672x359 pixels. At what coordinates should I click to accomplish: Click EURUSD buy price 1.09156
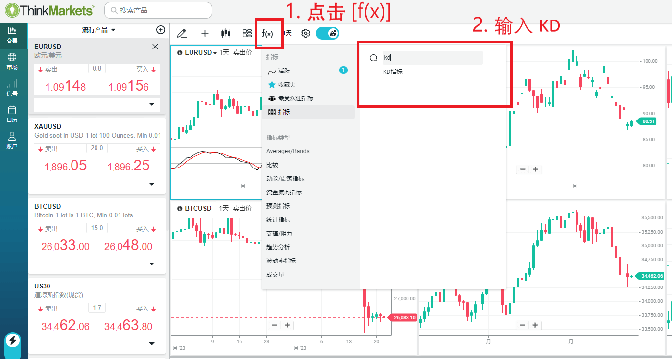(x=128, y=87)
